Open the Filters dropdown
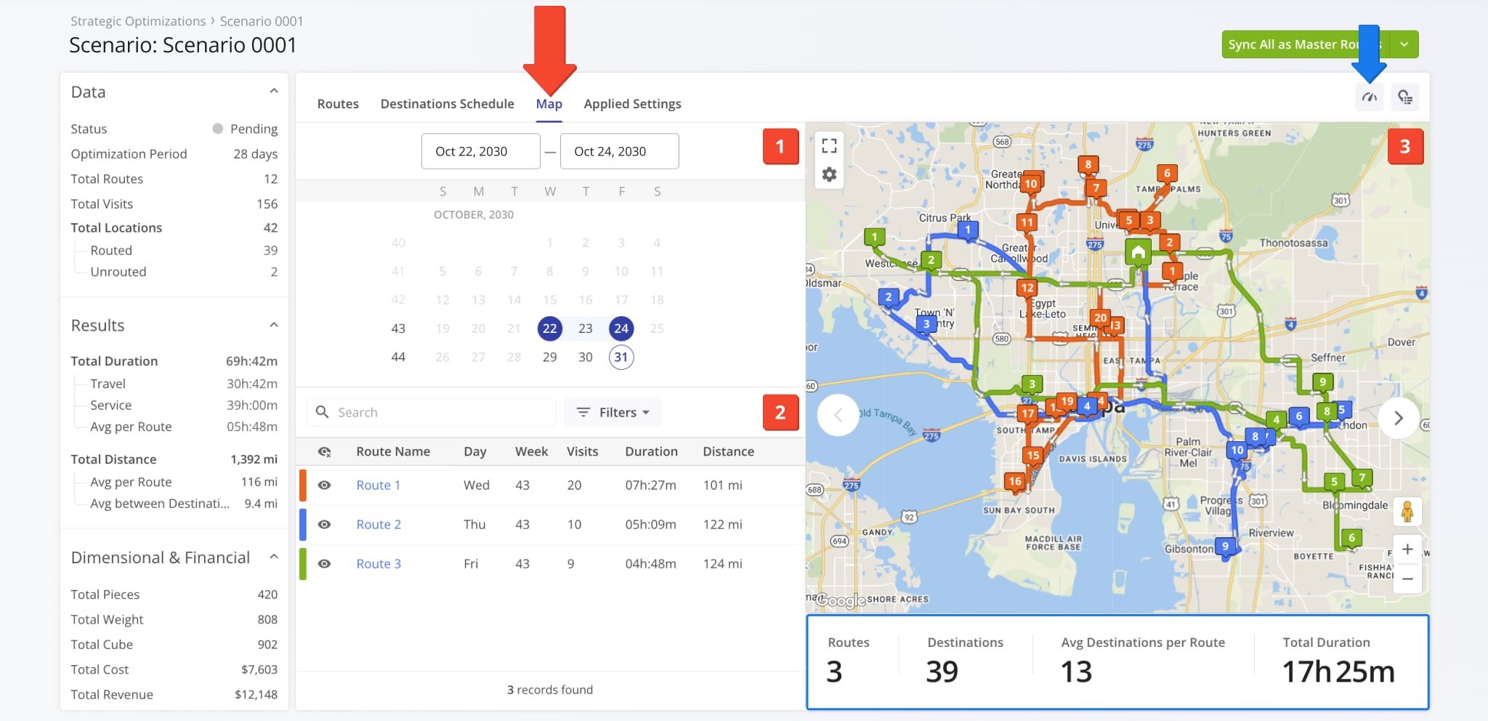 613,413
